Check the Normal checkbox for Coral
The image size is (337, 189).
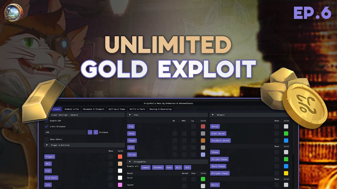184,179
